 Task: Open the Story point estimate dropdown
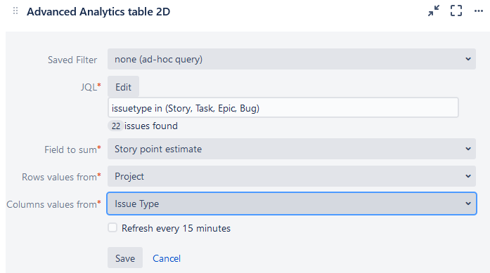292,149
